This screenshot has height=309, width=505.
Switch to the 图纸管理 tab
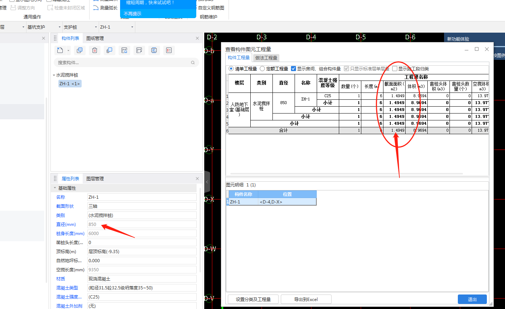coord(95,38)
